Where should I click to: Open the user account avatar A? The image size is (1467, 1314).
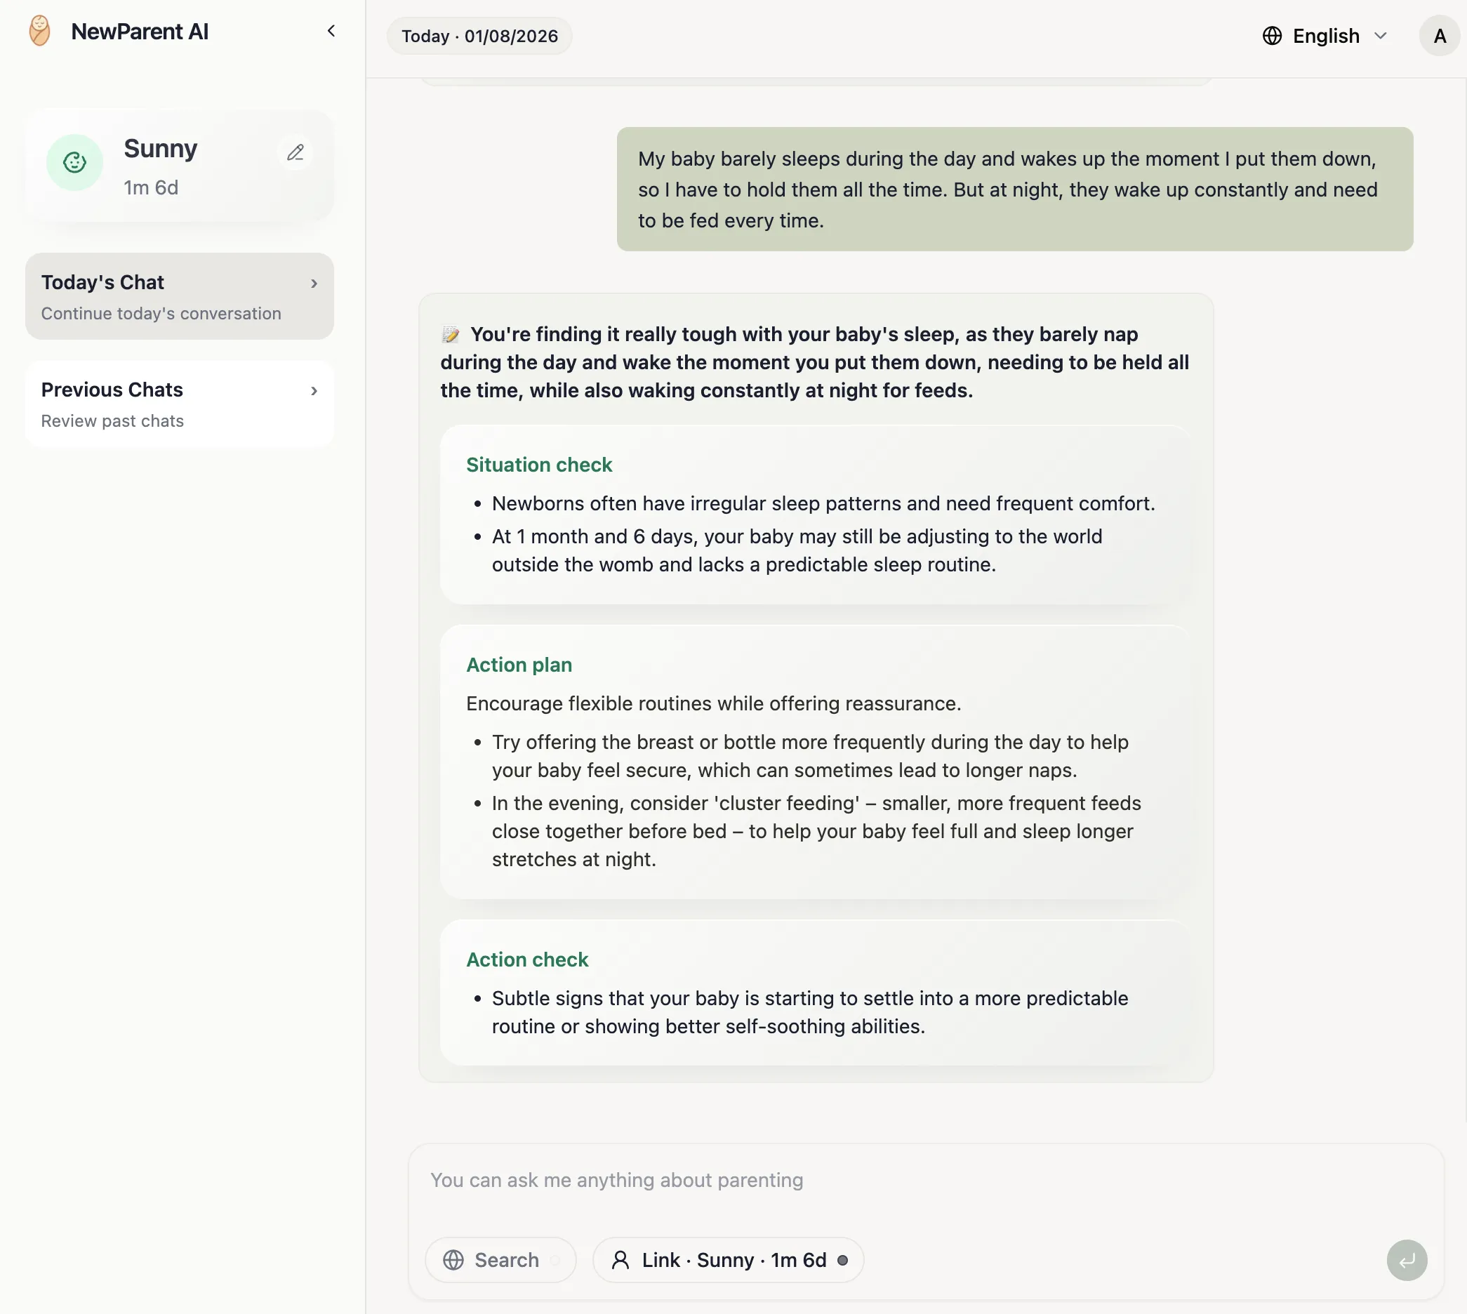click(1440, 35)
